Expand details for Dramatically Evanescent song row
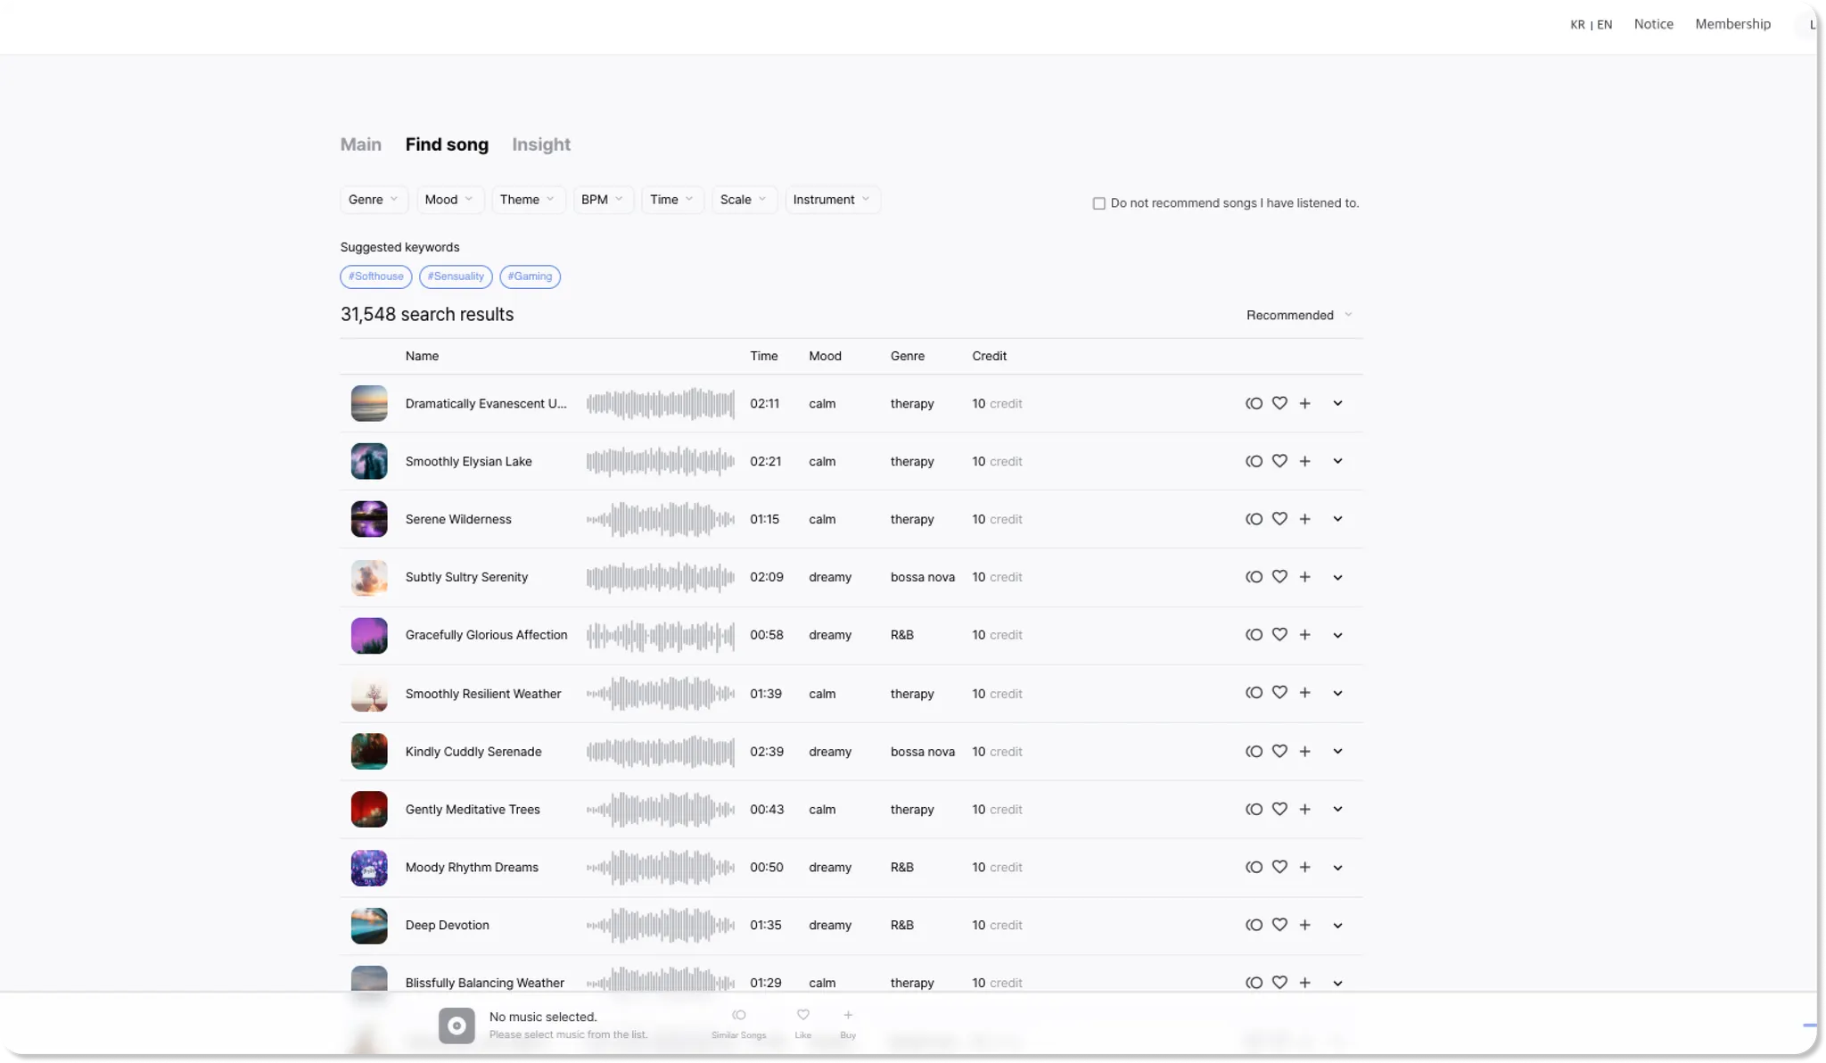 1337,403
